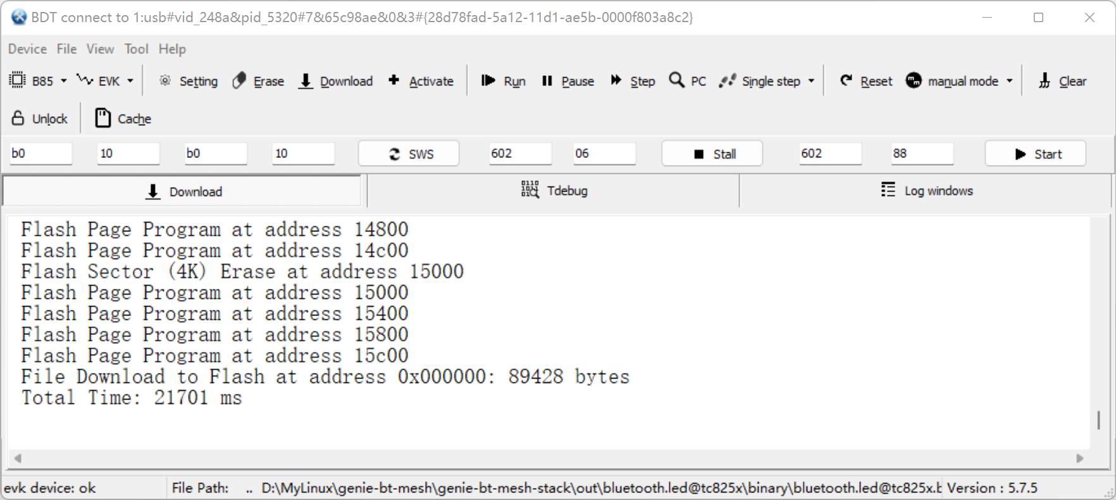The height and width of the screenshot is (500, 1116).
Task: Focus the second 10 input field
Action: (303, 154)
